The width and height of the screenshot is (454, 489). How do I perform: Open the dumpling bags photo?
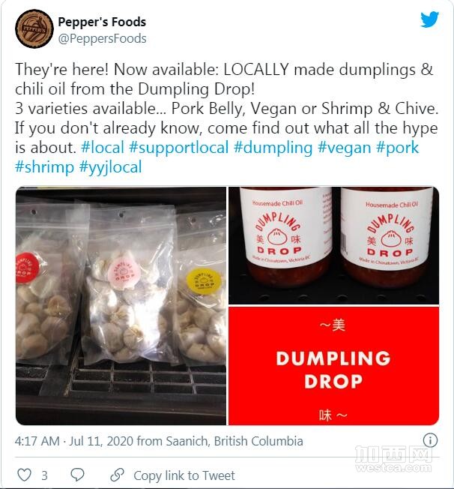[x=121, y=306]
